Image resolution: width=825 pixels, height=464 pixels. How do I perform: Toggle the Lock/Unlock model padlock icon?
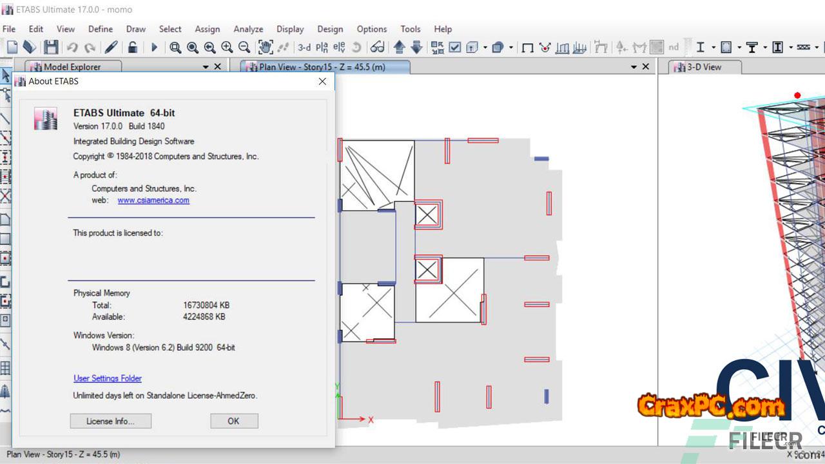[132, 47]
